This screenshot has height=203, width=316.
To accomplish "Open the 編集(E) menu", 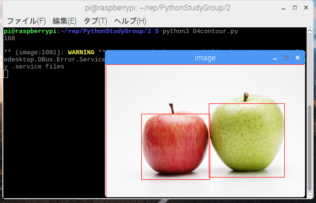I will 65,21.
